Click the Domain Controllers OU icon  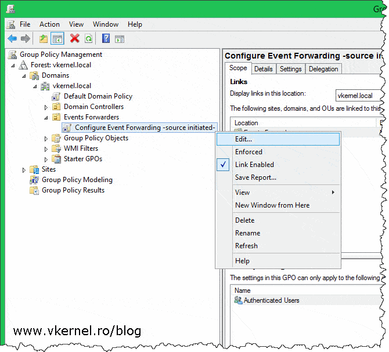pos(56,107)
